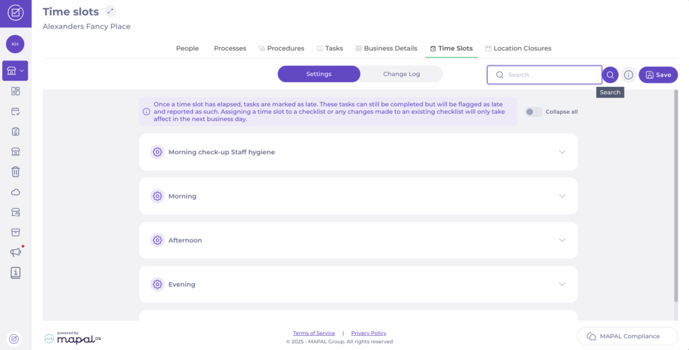Click the cloud icon in sidebar
The image size is (689, 350).
(15, 192)
